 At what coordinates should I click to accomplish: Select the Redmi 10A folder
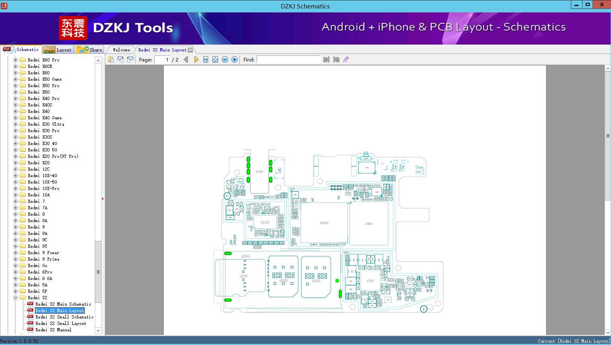point(39,195)
